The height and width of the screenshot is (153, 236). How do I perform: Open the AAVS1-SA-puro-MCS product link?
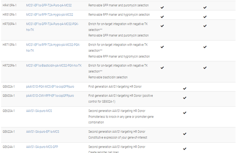[x=39, y=111]
